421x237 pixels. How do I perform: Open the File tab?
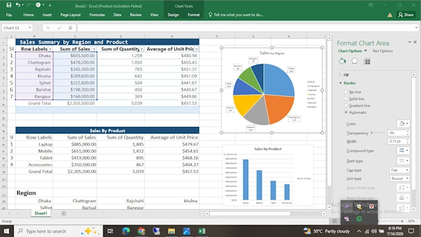point(9,15)
